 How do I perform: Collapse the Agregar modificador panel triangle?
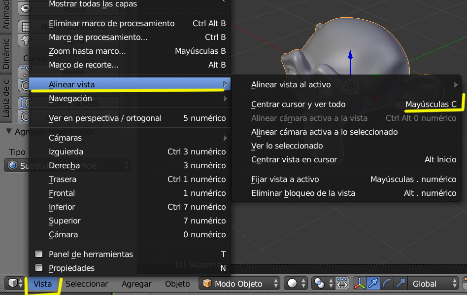pyautogui.click(x=9, y=131)
